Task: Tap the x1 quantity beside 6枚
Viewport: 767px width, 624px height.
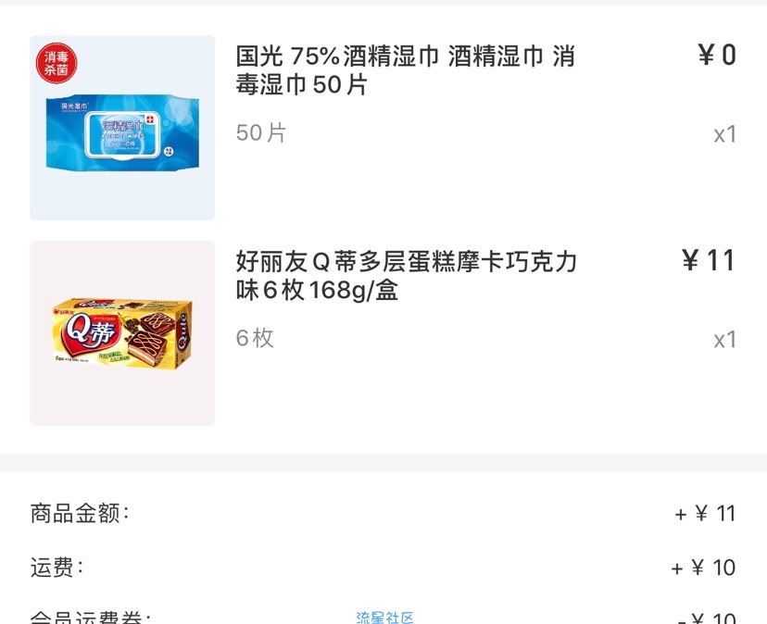Action: tap(725, 340)
